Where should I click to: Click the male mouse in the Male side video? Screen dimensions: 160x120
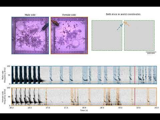[45, 27]
